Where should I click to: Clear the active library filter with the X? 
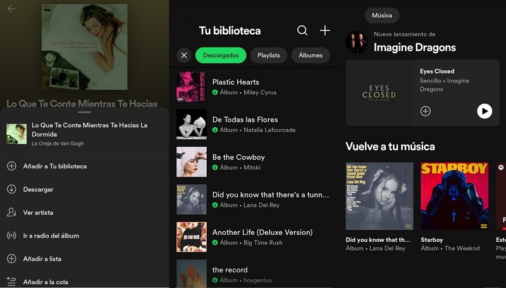click(x=184, y=55)
